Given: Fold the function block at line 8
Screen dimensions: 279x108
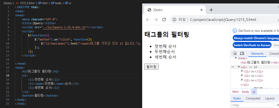Looking at the screenshot, I should [12, 35].
